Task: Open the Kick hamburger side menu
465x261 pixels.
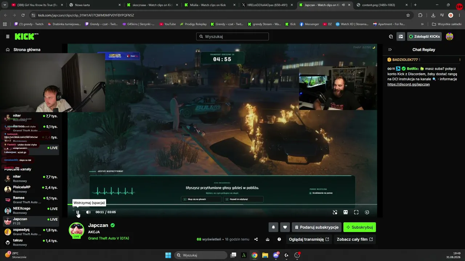Action: click(x=8, y=37)
